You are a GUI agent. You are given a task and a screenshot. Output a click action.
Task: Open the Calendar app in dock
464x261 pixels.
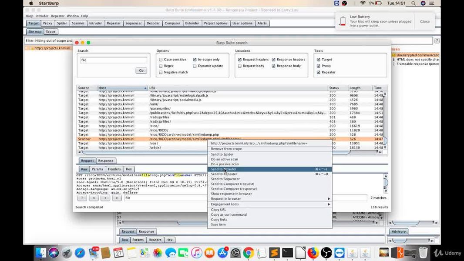(119, 253)
